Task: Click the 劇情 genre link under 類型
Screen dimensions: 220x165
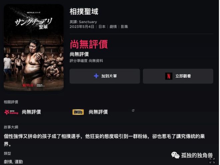Action: click(8, 162)
